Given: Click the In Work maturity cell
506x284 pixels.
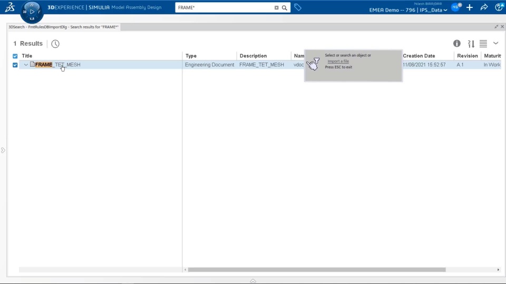Looking at the screenshot, I should [x=492, y=65].
